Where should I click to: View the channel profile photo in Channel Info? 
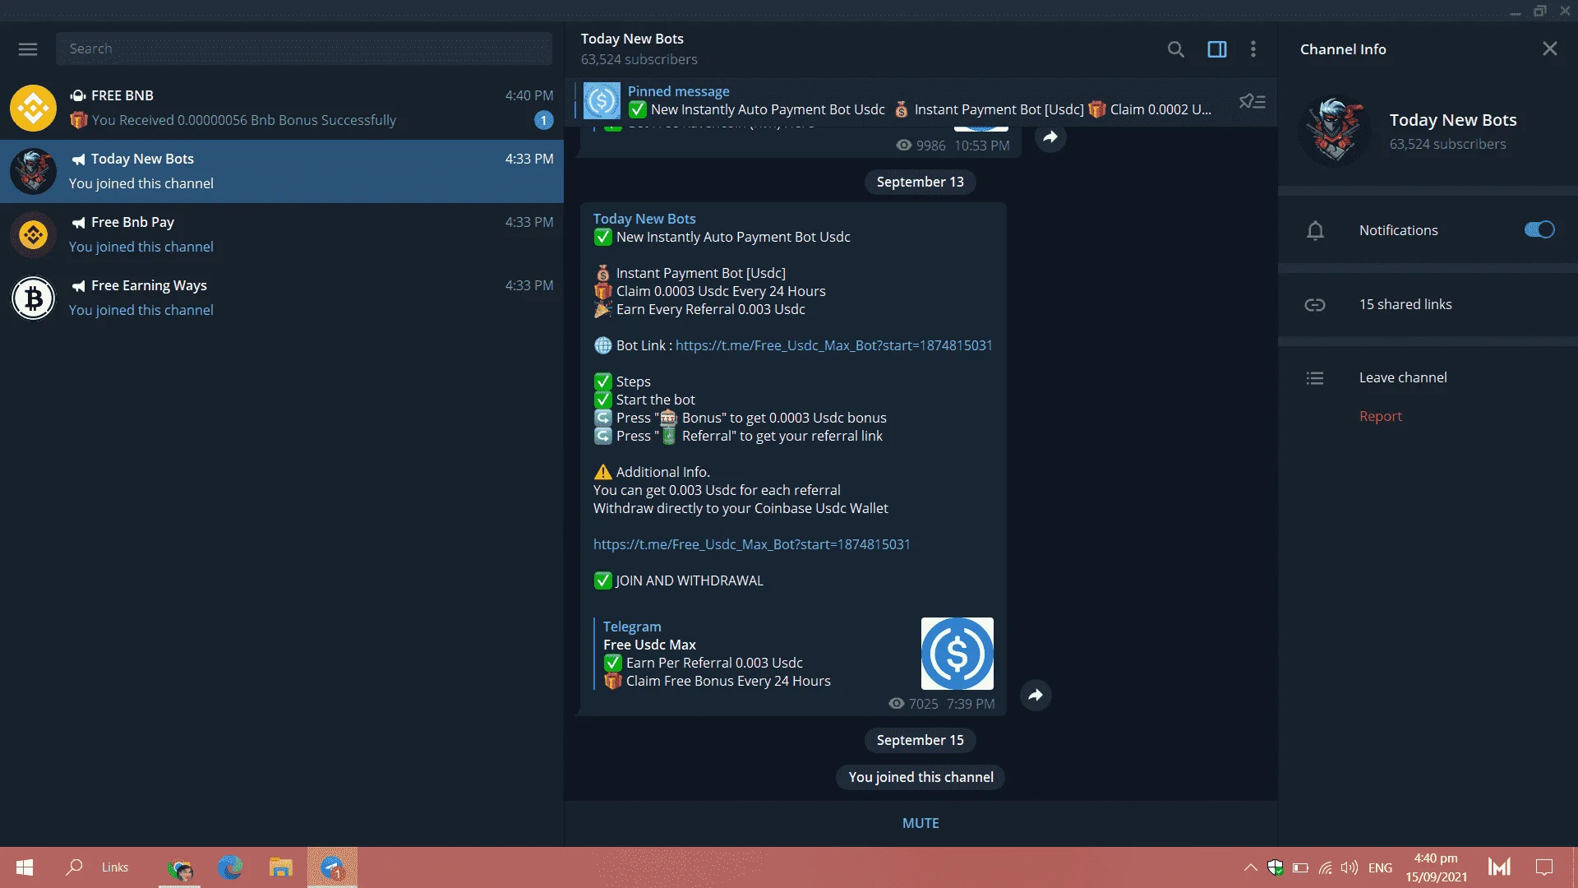coord(1335,132)
